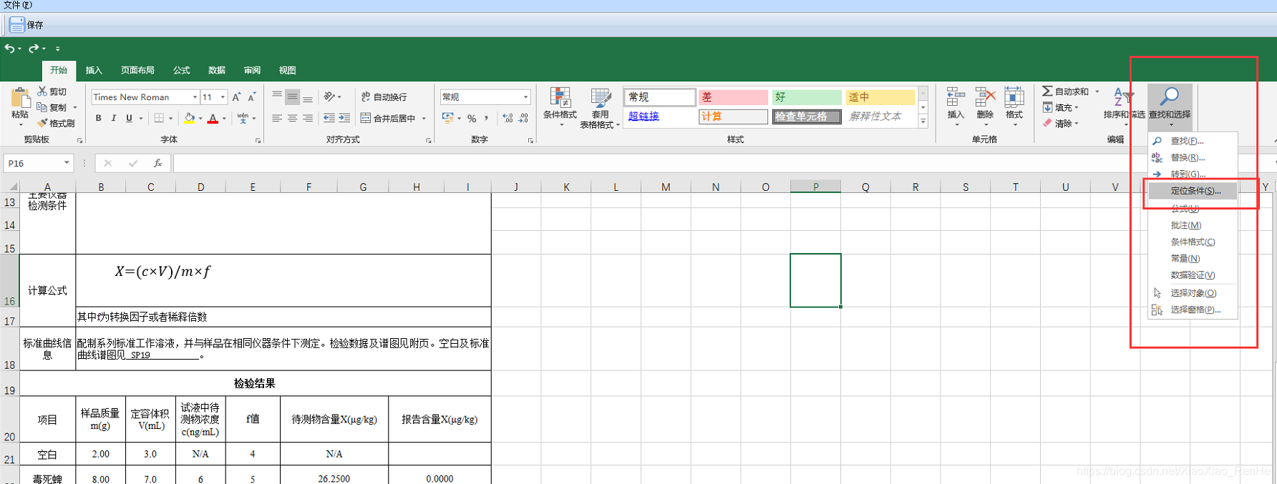Click the percent style icon
1277x484 pixels.
point(472,118)
